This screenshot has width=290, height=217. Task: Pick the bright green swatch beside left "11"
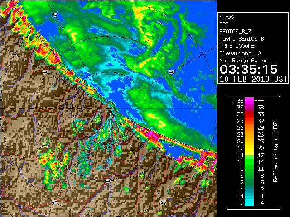249,162
